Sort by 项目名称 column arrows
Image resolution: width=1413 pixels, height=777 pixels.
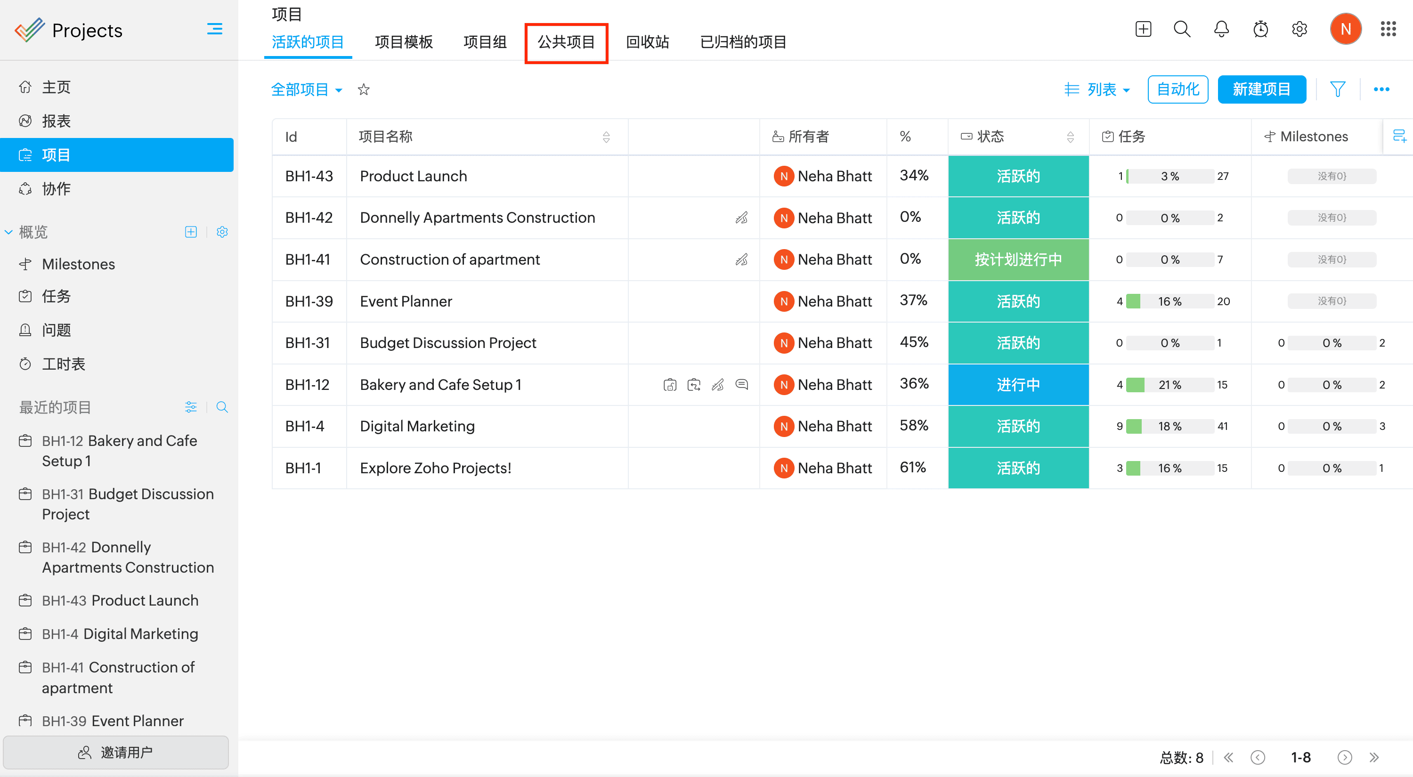[x=606, y=137]
